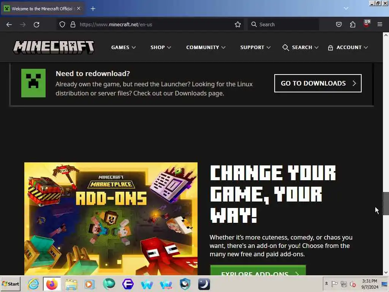
Task: Open the Firefox hamburger menu
Action: [380, 24]
